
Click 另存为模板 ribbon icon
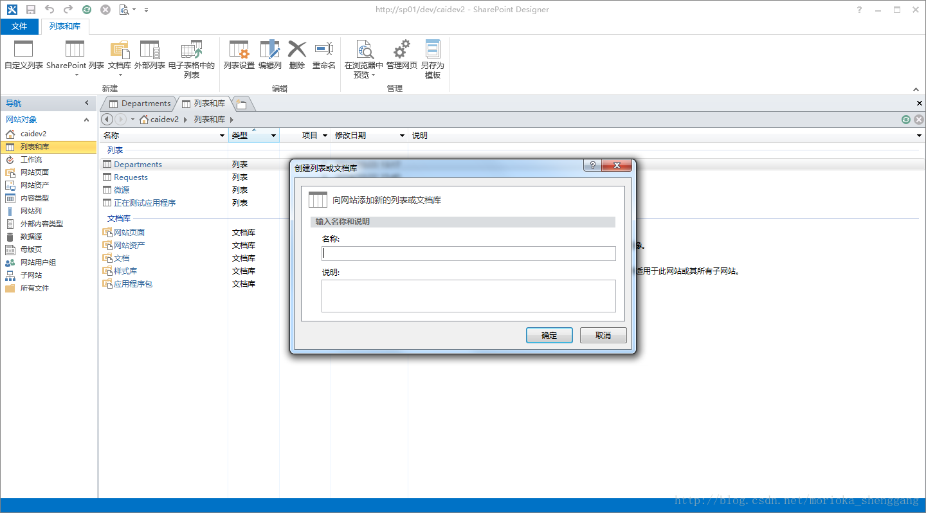[x=433, y=49]
